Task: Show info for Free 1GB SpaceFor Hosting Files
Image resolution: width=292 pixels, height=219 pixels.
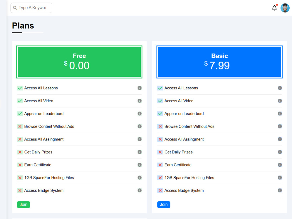Action: pyautogui.click(x=140, y=178)
